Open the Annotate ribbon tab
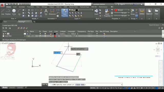 [22, 7]
